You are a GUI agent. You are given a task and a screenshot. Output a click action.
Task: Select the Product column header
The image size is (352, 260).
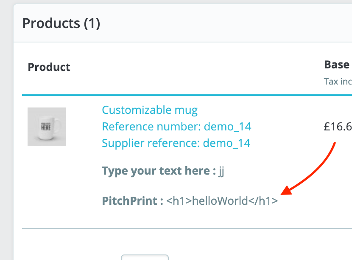[x=49, y=67]
